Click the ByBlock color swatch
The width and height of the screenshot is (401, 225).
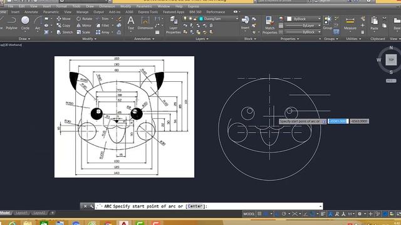tap(289, 19)
